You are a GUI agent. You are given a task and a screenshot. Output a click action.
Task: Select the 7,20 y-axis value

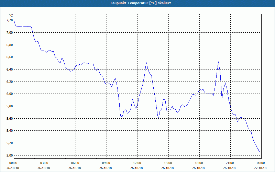coord(10,20)
